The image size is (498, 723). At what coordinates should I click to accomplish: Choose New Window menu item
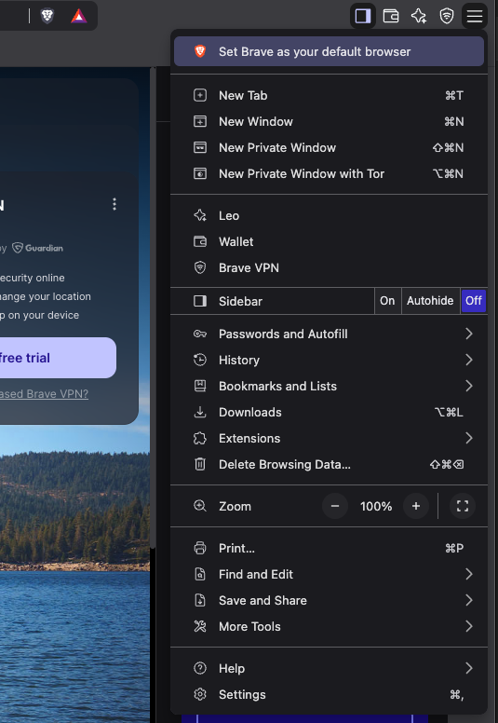(329, 121)
